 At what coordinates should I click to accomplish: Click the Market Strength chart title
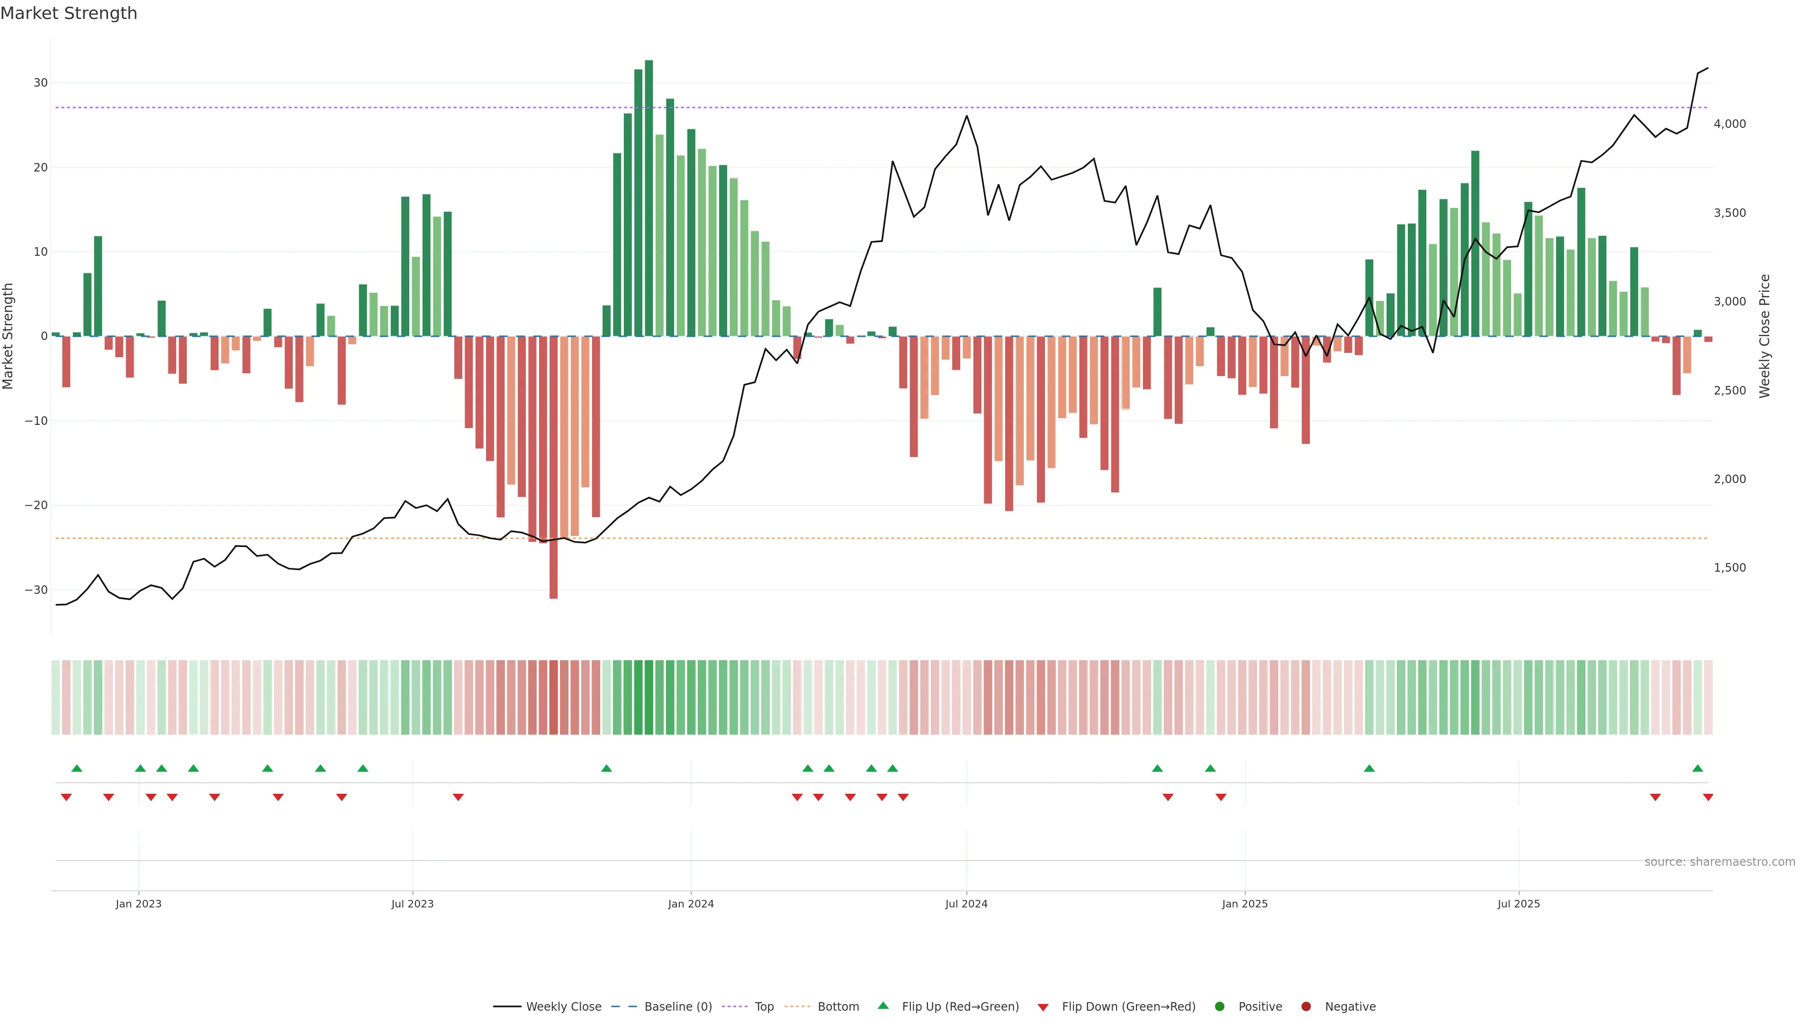click(x=69, y=13)
